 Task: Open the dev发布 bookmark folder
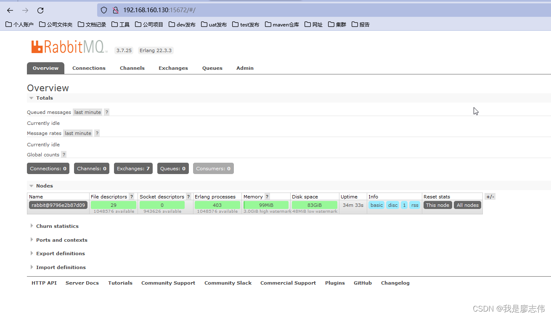[182, 24]
